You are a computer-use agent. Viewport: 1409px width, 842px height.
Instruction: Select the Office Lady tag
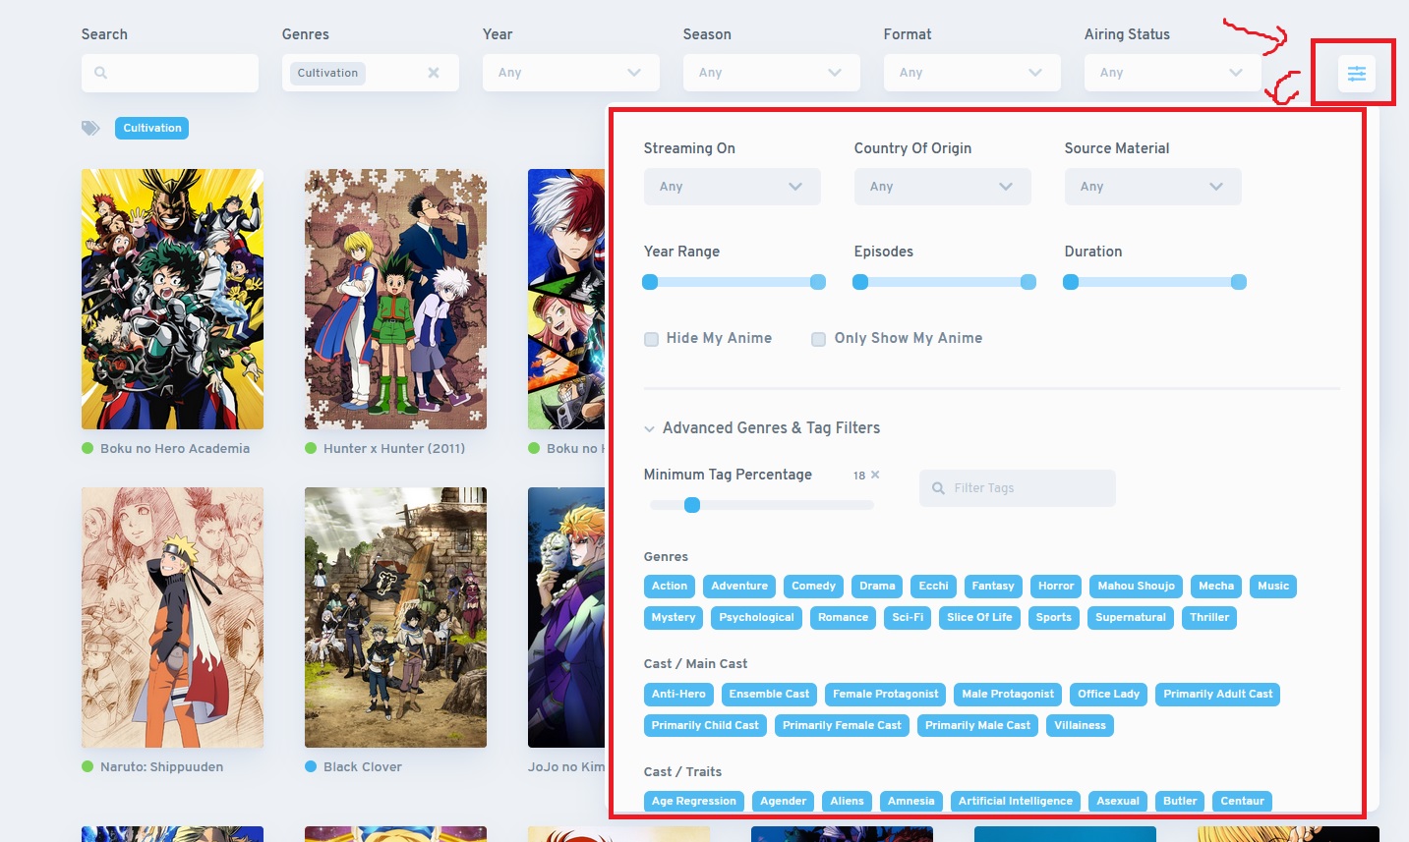coord(1108,695)
